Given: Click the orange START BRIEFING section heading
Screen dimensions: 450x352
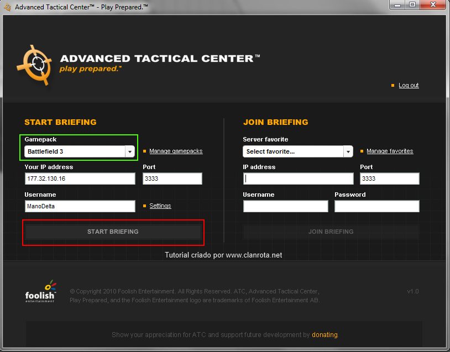Looking at the screenshot, I should click(60, 122).
